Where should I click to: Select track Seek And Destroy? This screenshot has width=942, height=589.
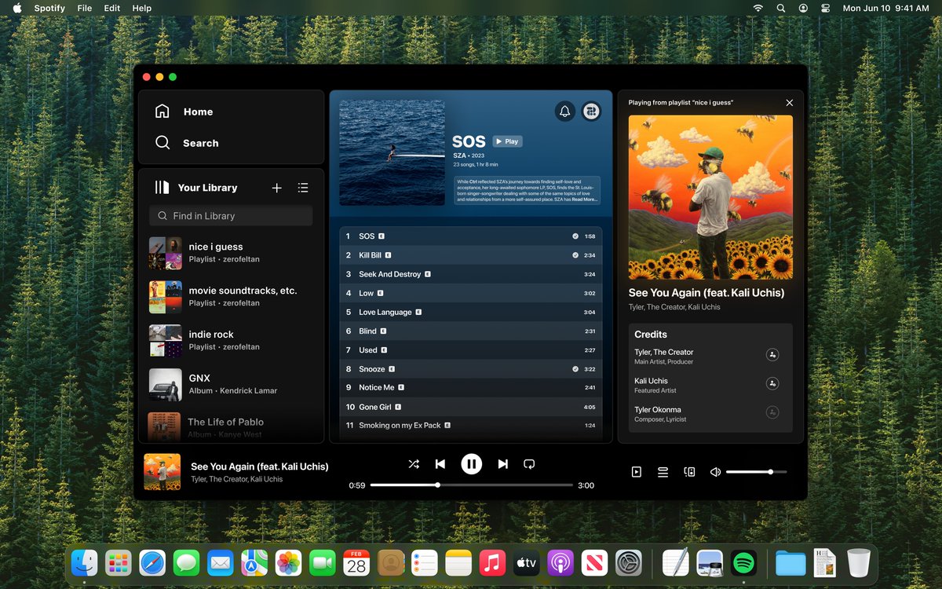tap(471, 274)
